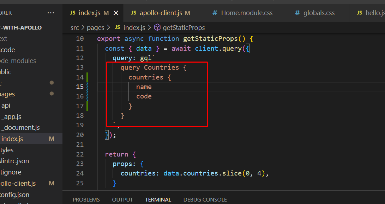
Task: Close the index.js editor tab
Action: pos(116,13)
